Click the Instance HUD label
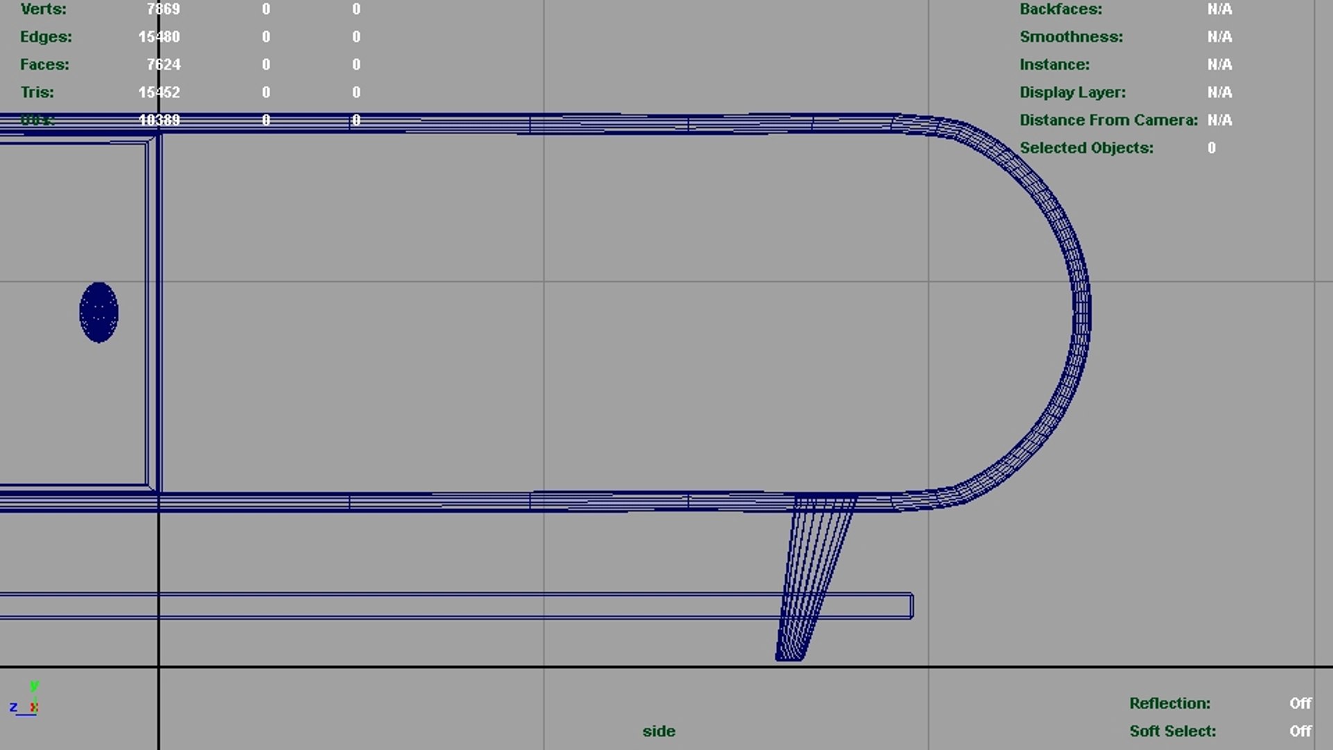 pos(1054,65)
